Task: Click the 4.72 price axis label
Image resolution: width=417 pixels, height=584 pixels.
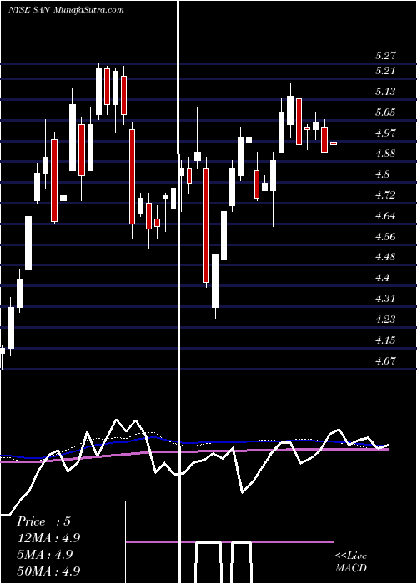Action: coord(385,195)
